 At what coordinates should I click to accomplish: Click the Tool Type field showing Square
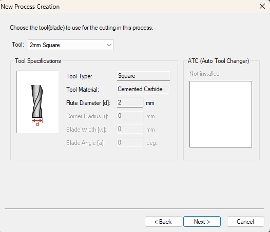click(x=143, y=76)
